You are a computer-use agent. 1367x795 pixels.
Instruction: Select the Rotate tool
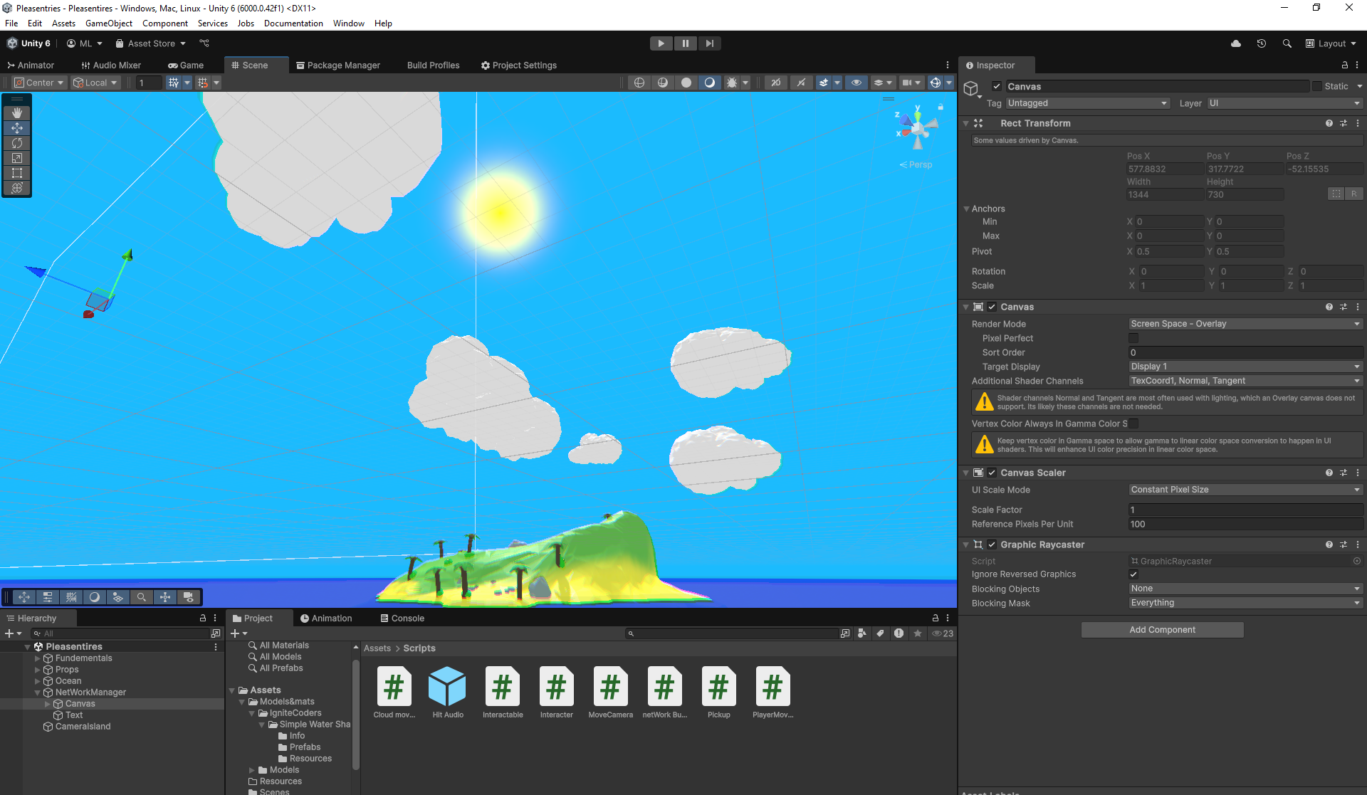pyautogui.click(x=17, y=143)
